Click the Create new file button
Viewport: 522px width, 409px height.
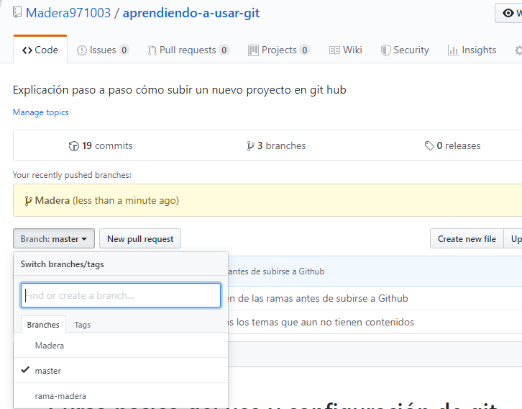(x=467, y=238)
